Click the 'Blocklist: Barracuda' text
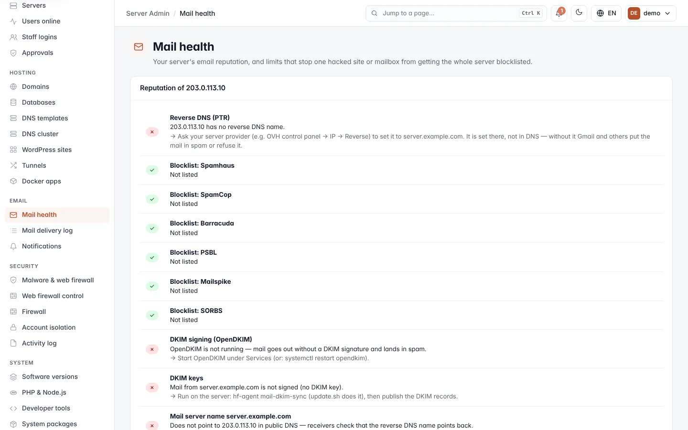688x430 pixels. click(x=202, y=223)
